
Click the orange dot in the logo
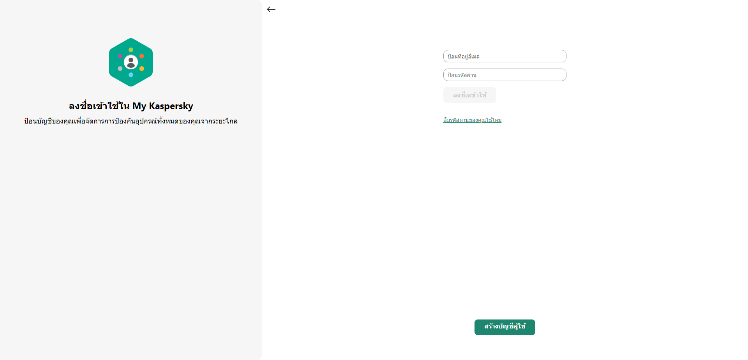[x=142, y=56]
